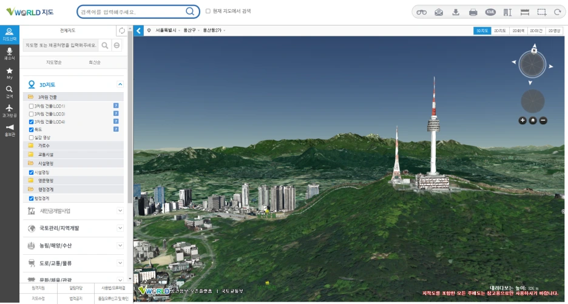568x304 pixels.
Task: Open the KML tool in the toolbar
Action: pos(490,12)
